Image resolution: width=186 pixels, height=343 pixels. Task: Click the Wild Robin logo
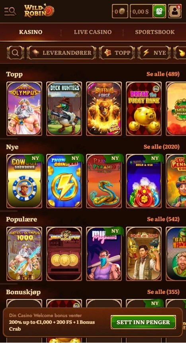pos(39,11)
